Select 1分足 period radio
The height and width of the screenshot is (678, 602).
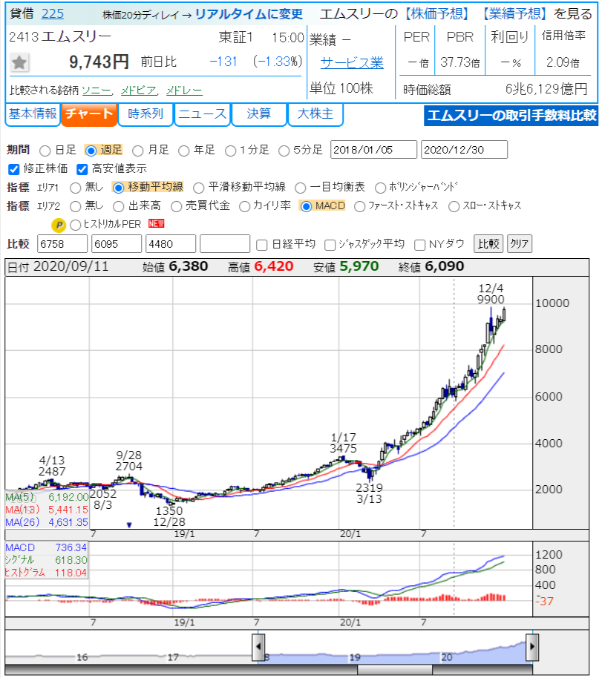pyautogui.click(x=231, y=151)
